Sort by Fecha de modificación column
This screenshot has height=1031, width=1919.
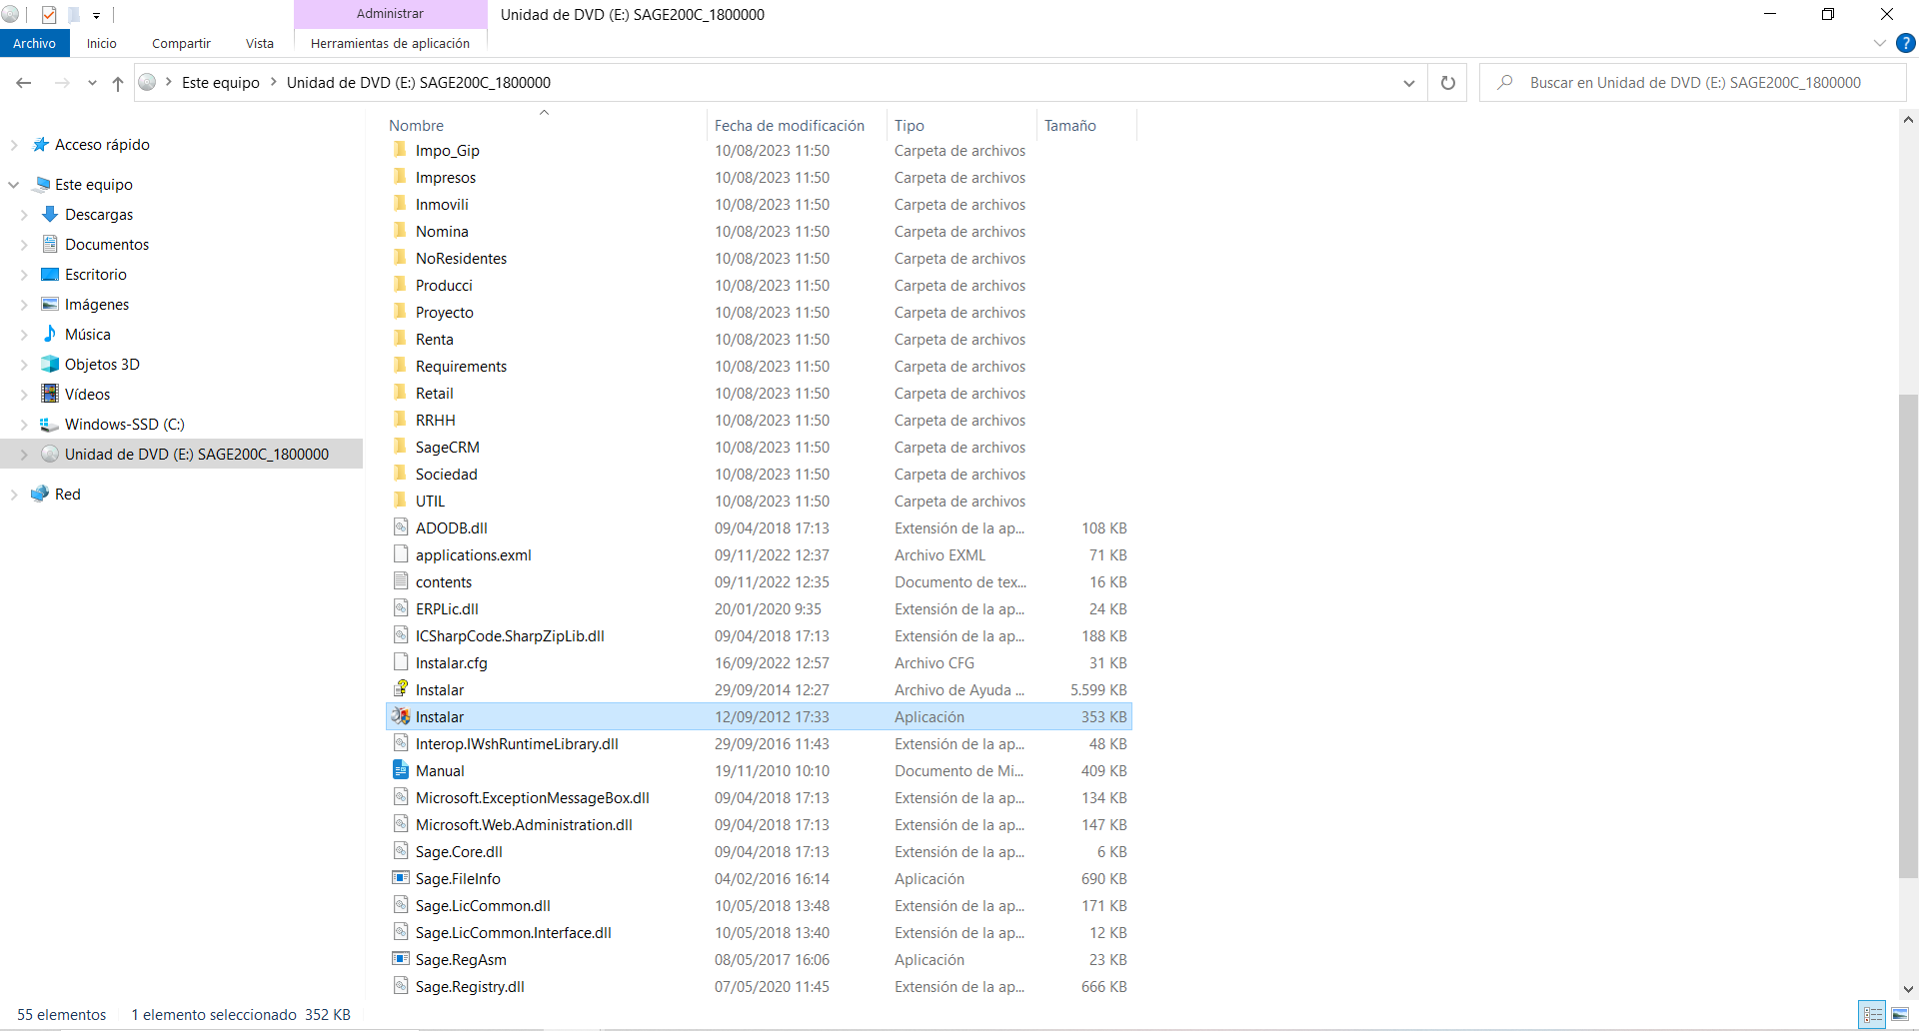tap(796, 125)
